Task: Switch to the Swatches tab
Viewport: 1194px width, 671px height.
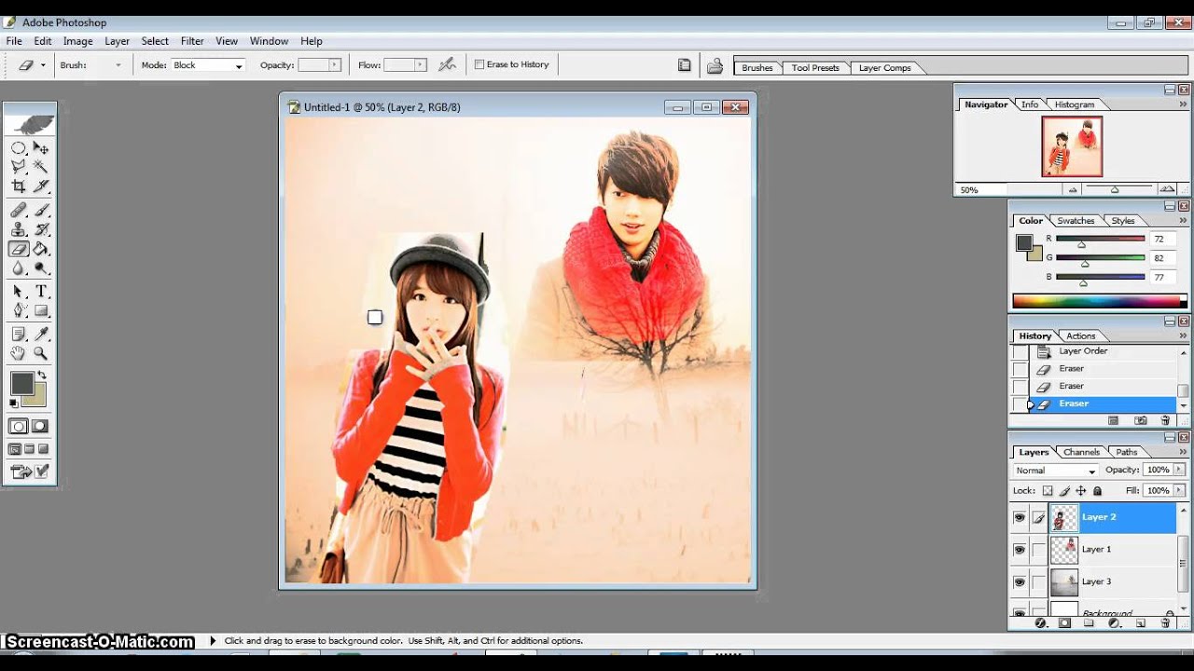Action: (x=1075, y=221)
